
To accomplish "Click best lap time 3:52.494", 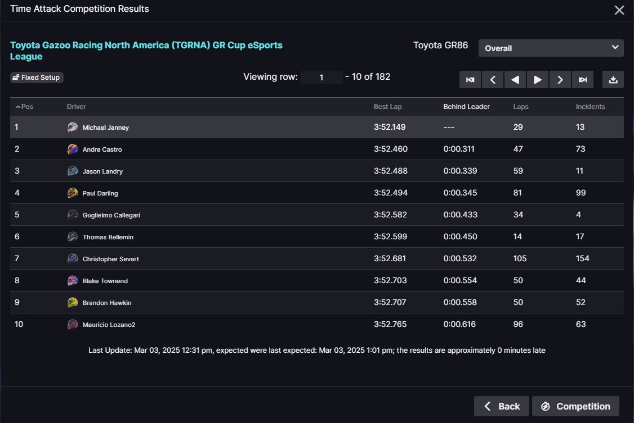I will (x=391, y=193).
